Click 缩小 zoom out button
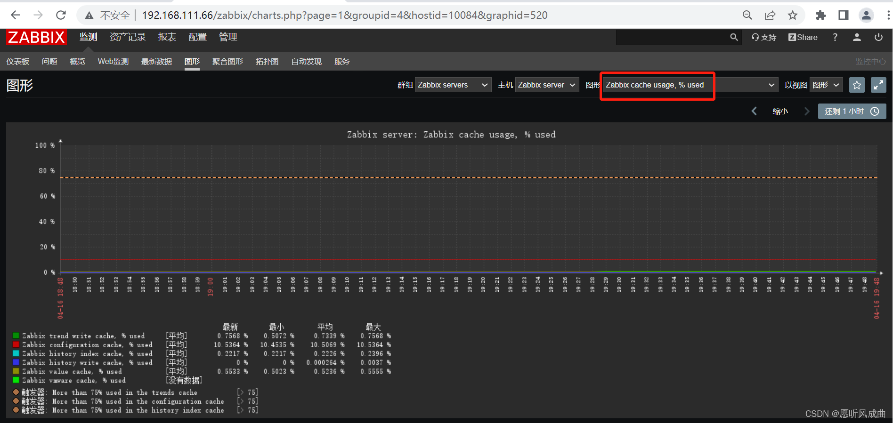This screenshot has height=423, width=893. [780, 112]
